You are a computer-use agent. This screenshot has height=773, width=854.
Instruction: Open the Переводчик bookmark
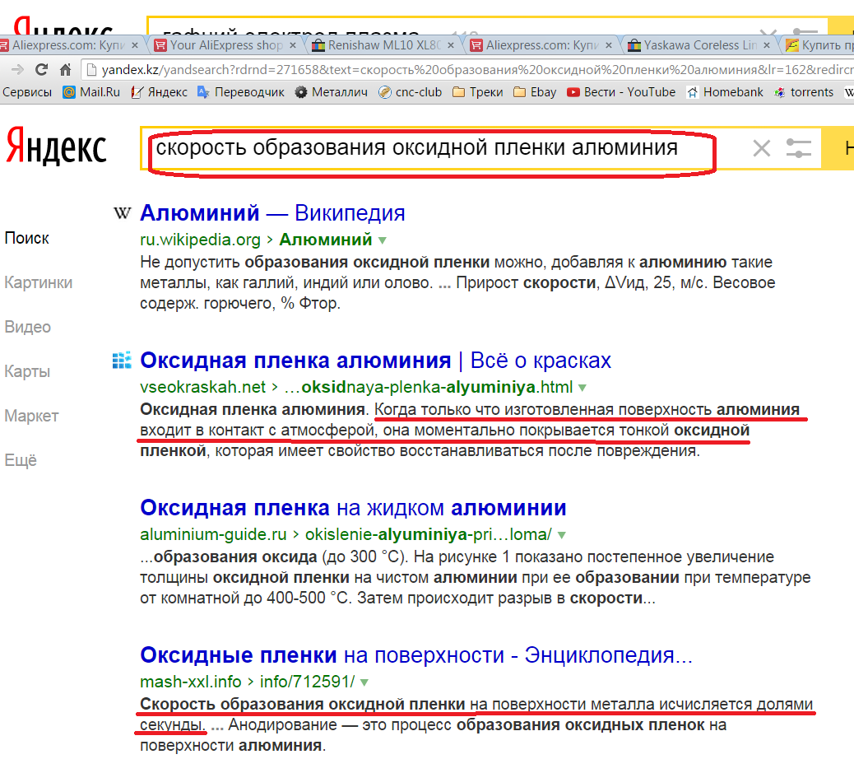click(x=241, y=92)
